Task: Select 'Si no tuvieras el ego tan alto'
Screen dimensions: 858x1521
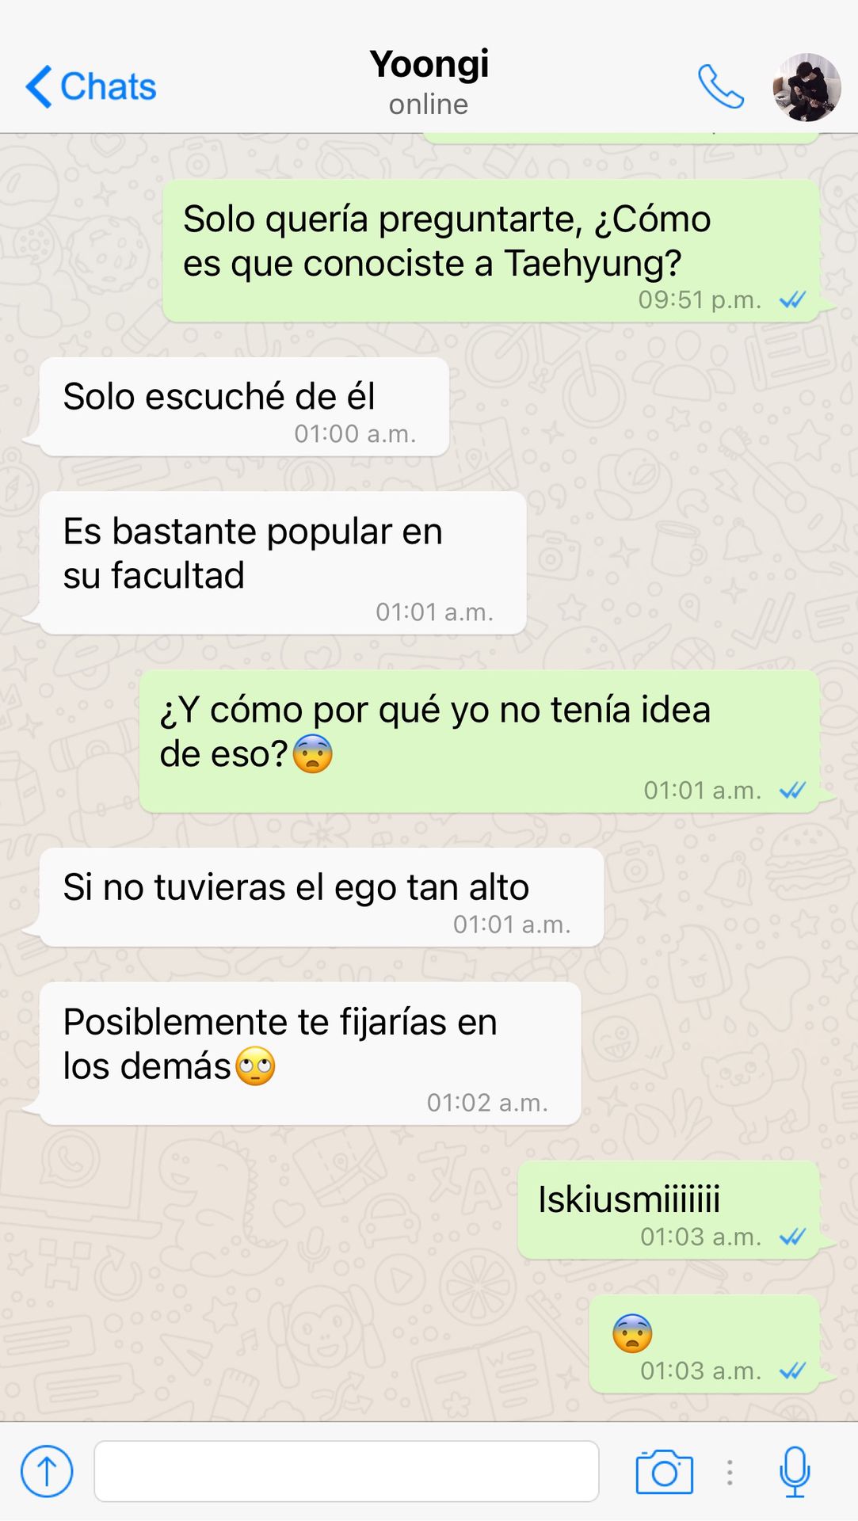Action: click(322, 897)
